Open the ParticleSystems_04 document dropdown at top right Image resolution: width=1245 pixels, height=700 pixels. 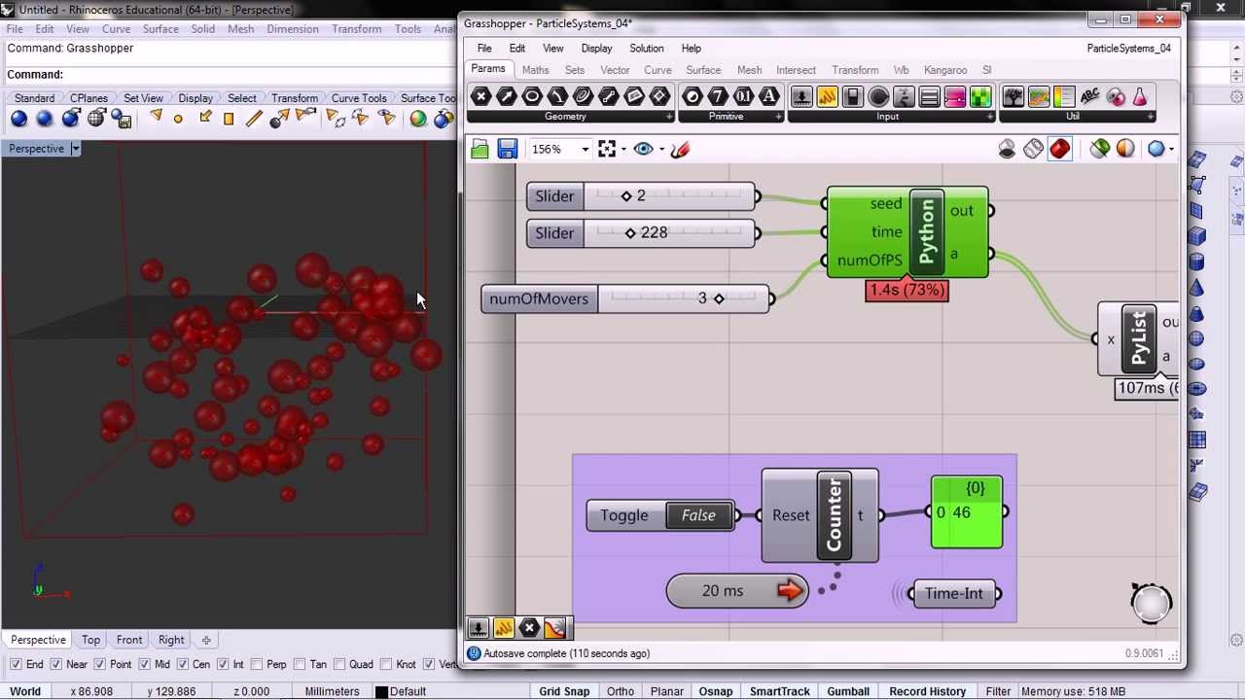[x=1129, y=49]
